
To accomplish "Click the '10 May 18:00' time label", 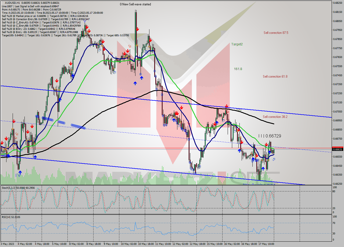I will (x=146, y=244).
